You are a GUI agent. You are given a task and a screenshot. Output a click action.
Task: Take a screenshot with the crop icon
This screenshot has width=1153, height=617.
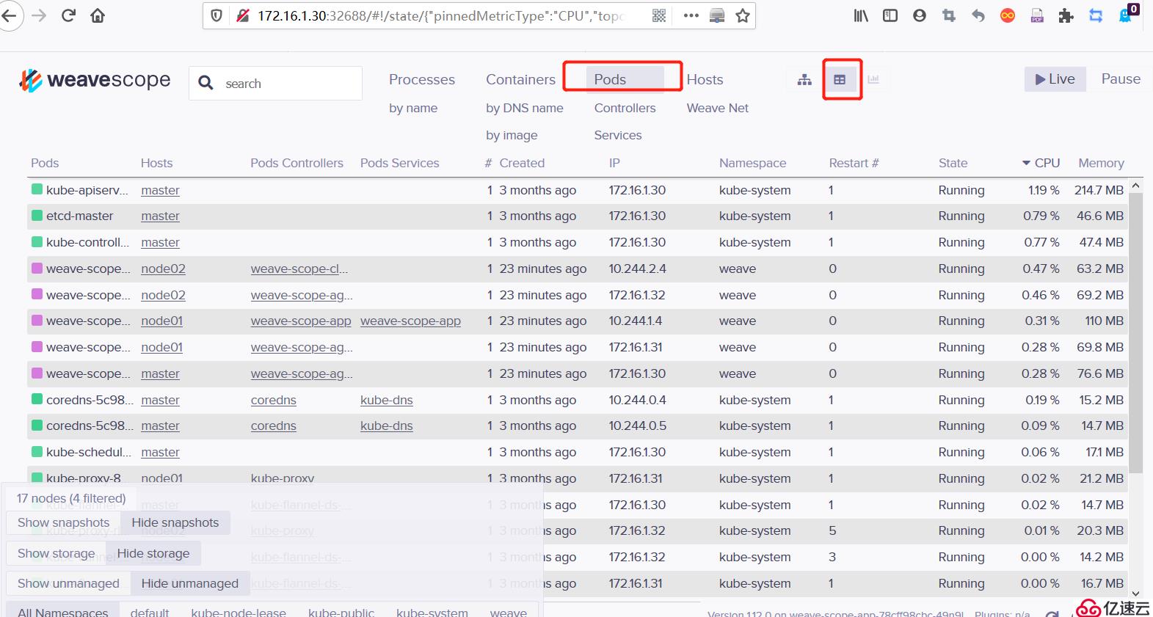tap(949, 15)
